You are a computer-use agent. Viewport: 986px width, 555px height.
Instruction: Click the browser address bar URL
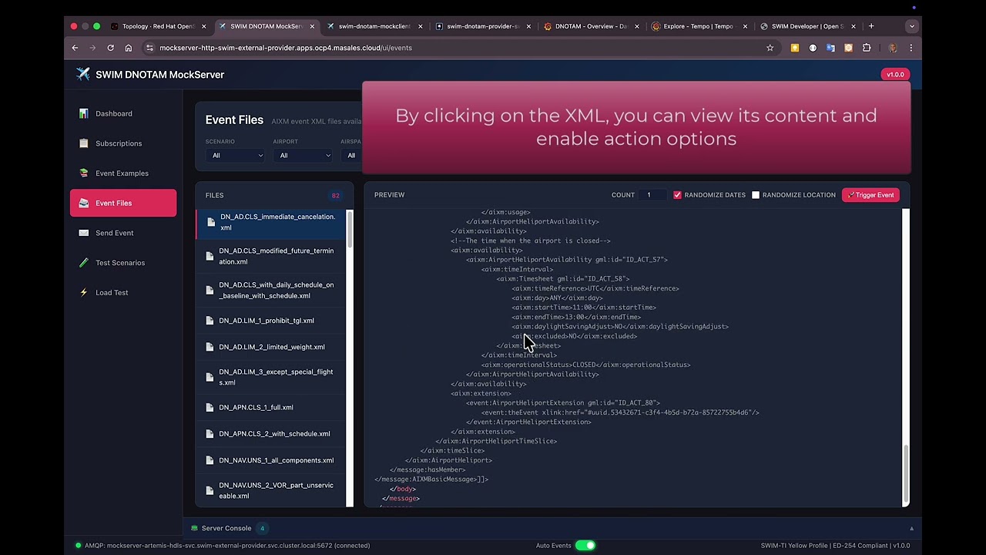pyautogui.click(x=286, y=48)
